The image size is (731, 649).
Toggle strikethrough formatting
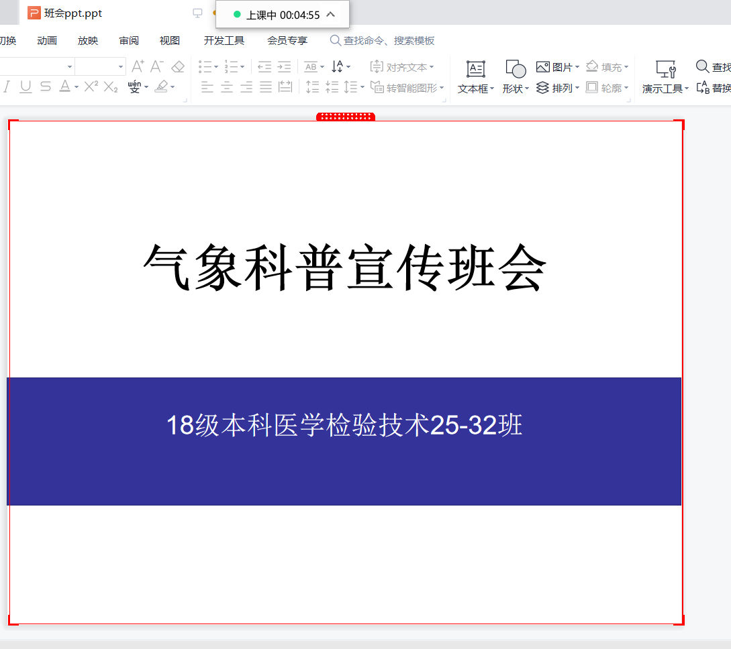pyautogui.click(x=45, y=86)
